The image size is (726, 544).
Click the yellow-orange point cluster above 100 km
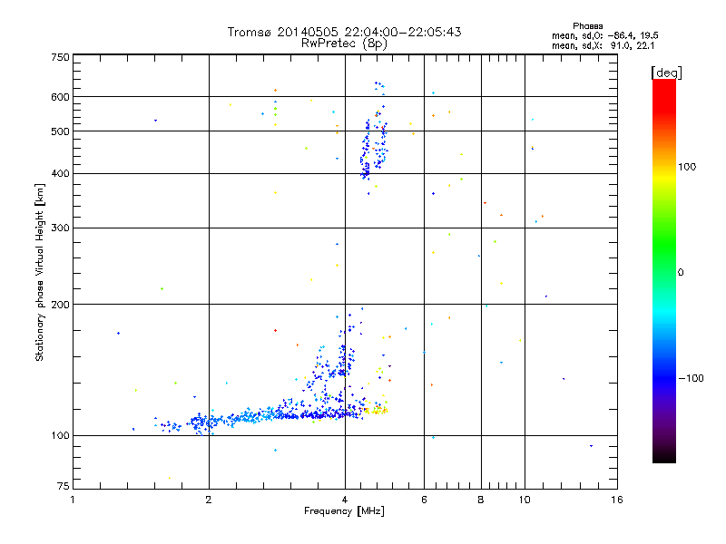click(375, 410)
